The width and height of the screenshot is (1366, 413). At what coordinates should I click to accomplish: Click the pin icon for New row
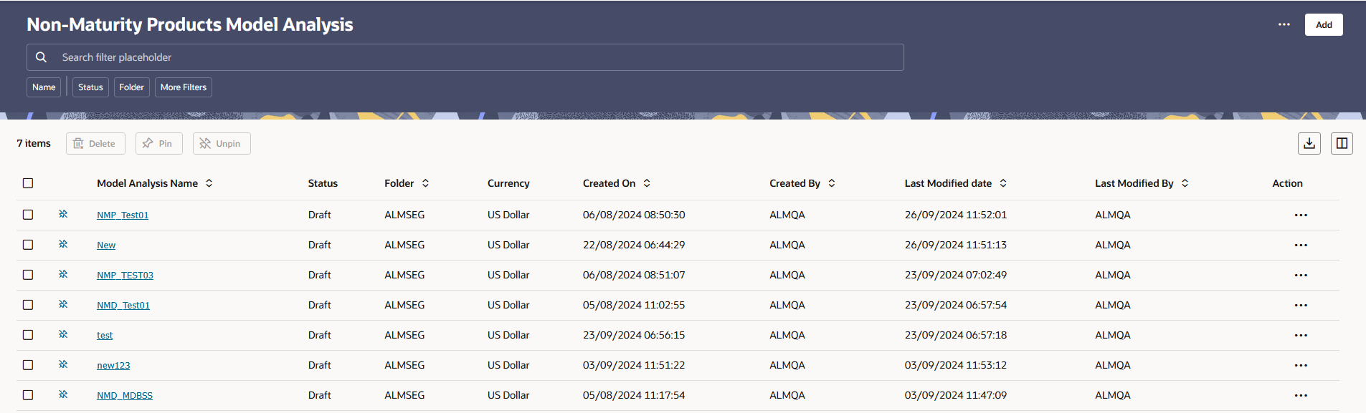click(63, 244)
